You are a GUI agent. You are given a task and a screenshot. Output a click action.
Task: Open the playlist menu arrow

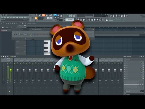pyautogui.click(x=2, y=23)
